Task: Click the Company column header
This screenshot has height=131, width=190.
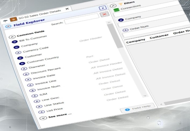Action: 136,41
